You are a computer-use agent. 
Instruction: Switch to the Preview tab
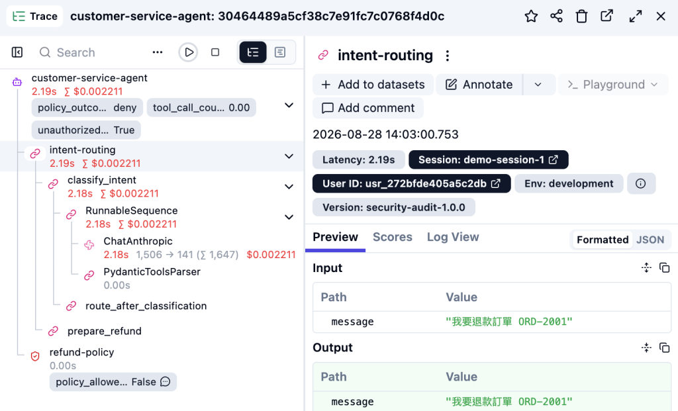pos(335,237)
